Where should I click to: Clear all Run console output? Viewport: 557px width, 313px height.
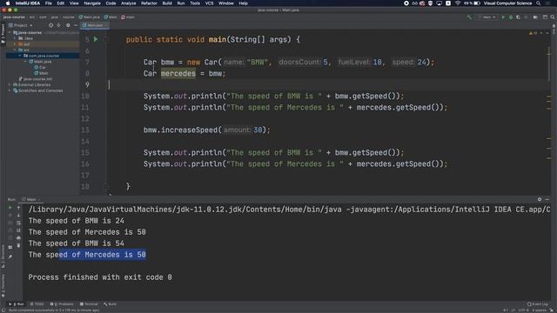click(x=18, y=245)
